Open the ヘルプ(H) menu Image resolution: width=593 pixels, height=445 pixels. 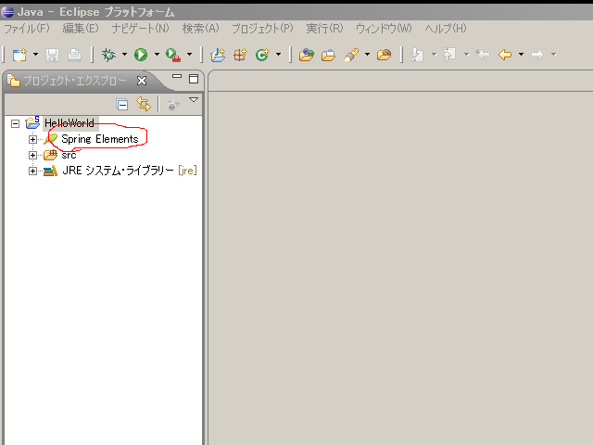coord(446,29)
